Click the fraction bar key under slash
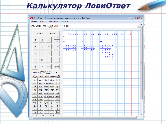 tap(57, 42)
